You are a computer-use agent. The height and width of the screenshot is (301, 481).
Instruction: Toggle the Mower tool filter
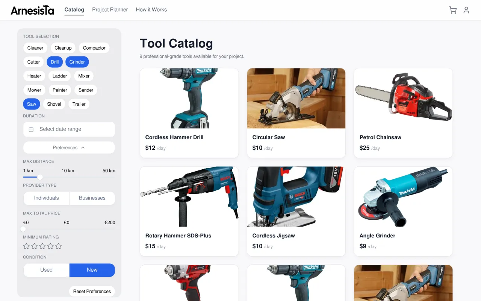click(x=34, y=90)
